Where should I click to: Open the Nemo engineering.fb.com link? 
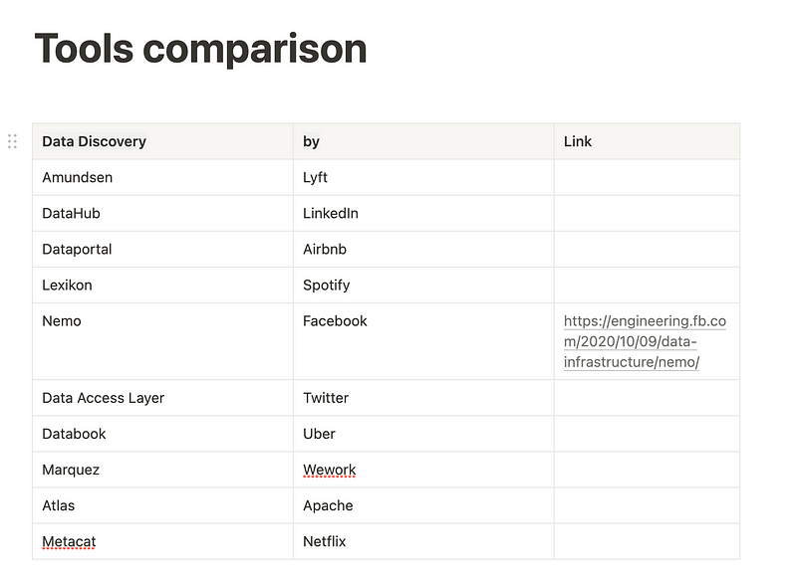pos(645,341)
